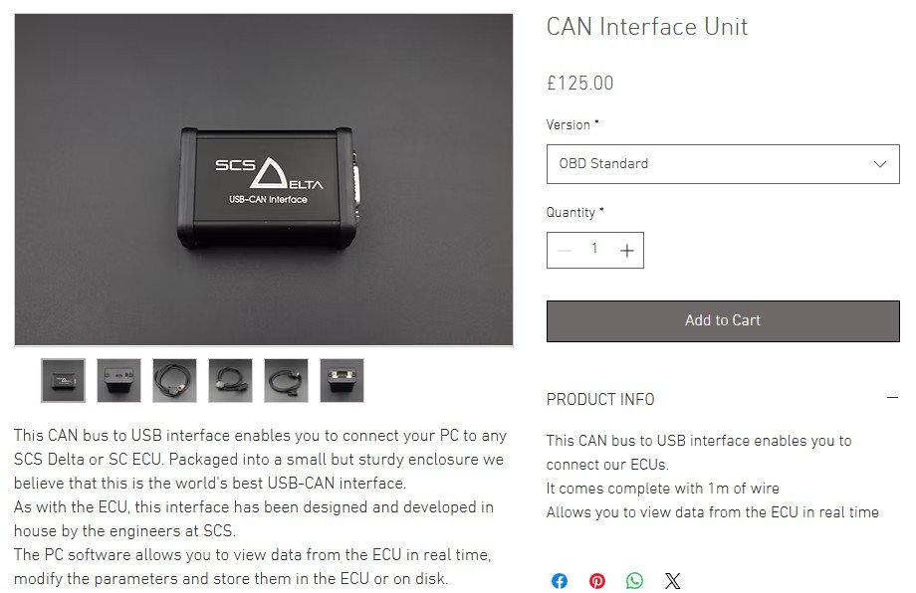Click the PRODUCT INFO heading
Viewport: 916px width, 593px height.
[600, 400]
